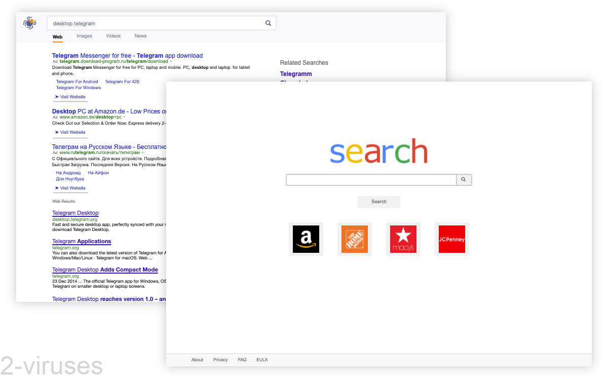Open the News tab
This screenshot has height=380, width=608.
tap(140, 35)
